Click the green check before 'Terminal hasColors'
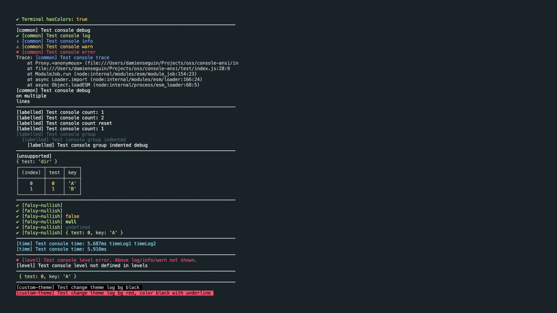This screenshot has width=557, height=313. (x=18, y=19)
